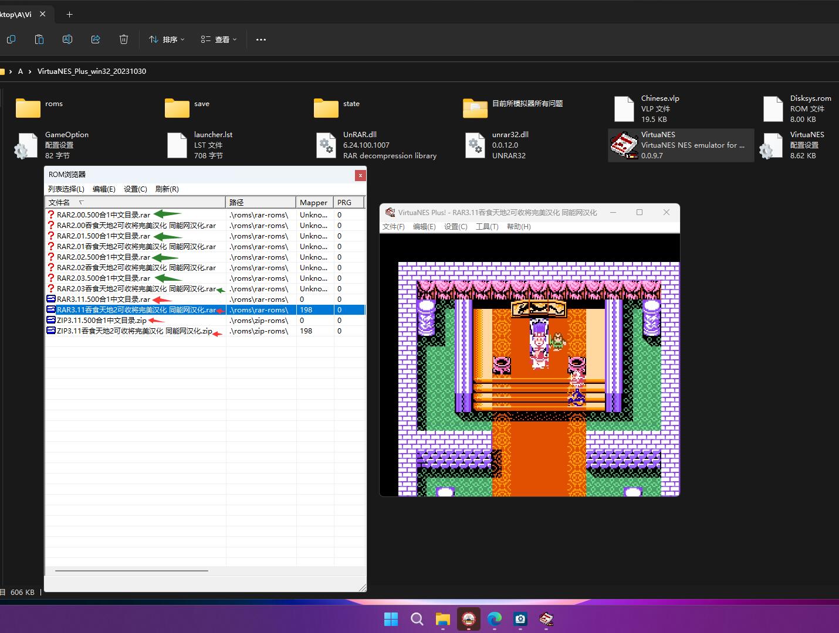The image size is (839, 633).
Task: Open 设置(C) menu in VirtuaNES Plus
Action: click(456, 226)
